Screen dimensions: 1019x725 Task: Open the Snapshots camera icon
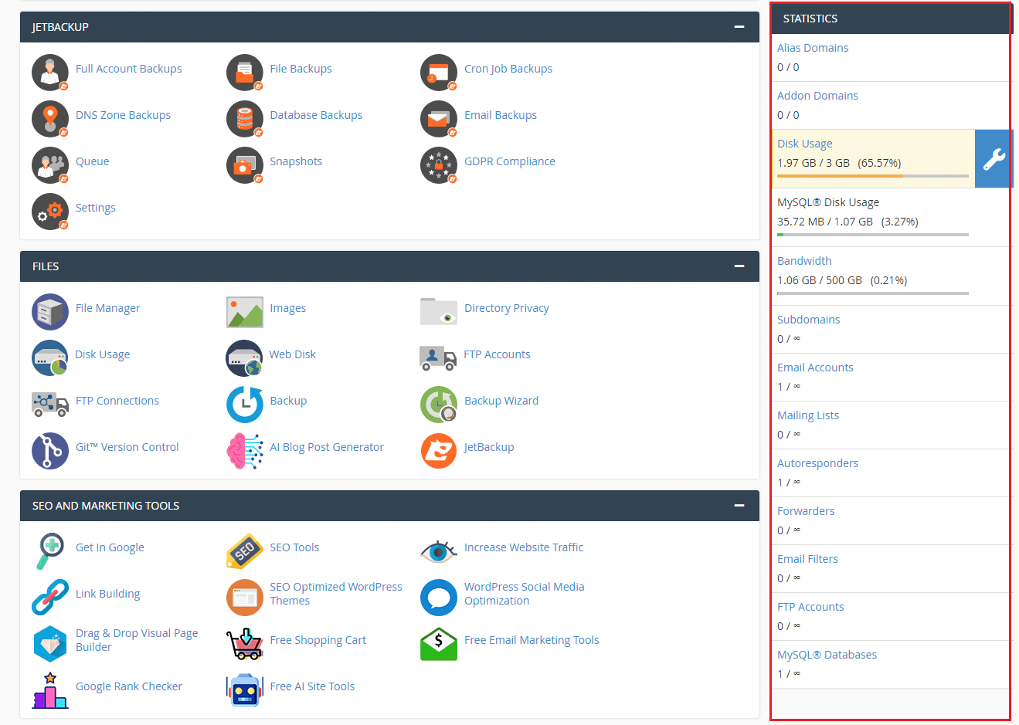244,165
